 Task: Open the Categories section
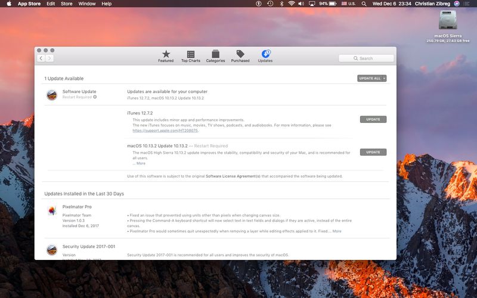click(x=215, y=56)
